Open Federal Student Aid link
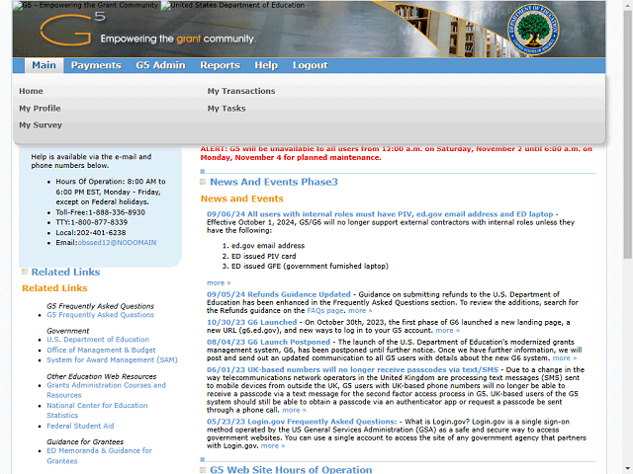 80,426
